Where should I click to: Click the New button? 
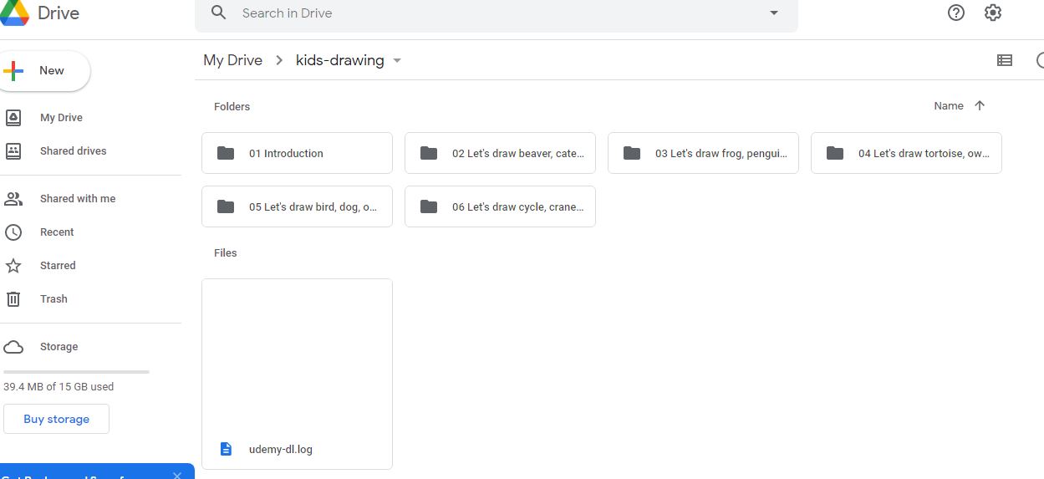[x=44, y=71]
